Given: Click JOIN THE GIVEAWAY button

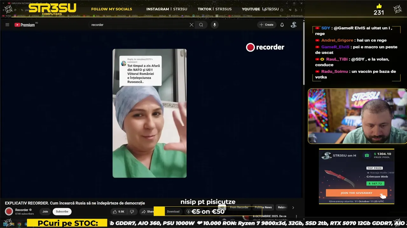Looking at the screenshot, I should click(x=356, y=193).
